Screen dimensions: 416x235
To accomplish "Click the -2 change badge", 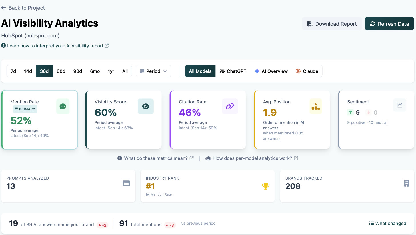I will (x=102, y=225).
